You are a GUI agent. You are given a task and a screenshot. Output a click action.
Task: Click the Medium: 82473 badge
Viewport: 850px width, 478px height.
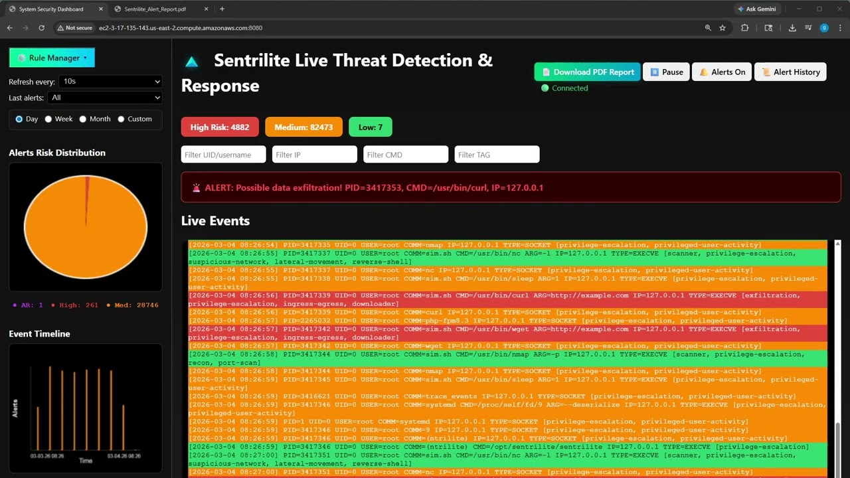pos(303,127)
